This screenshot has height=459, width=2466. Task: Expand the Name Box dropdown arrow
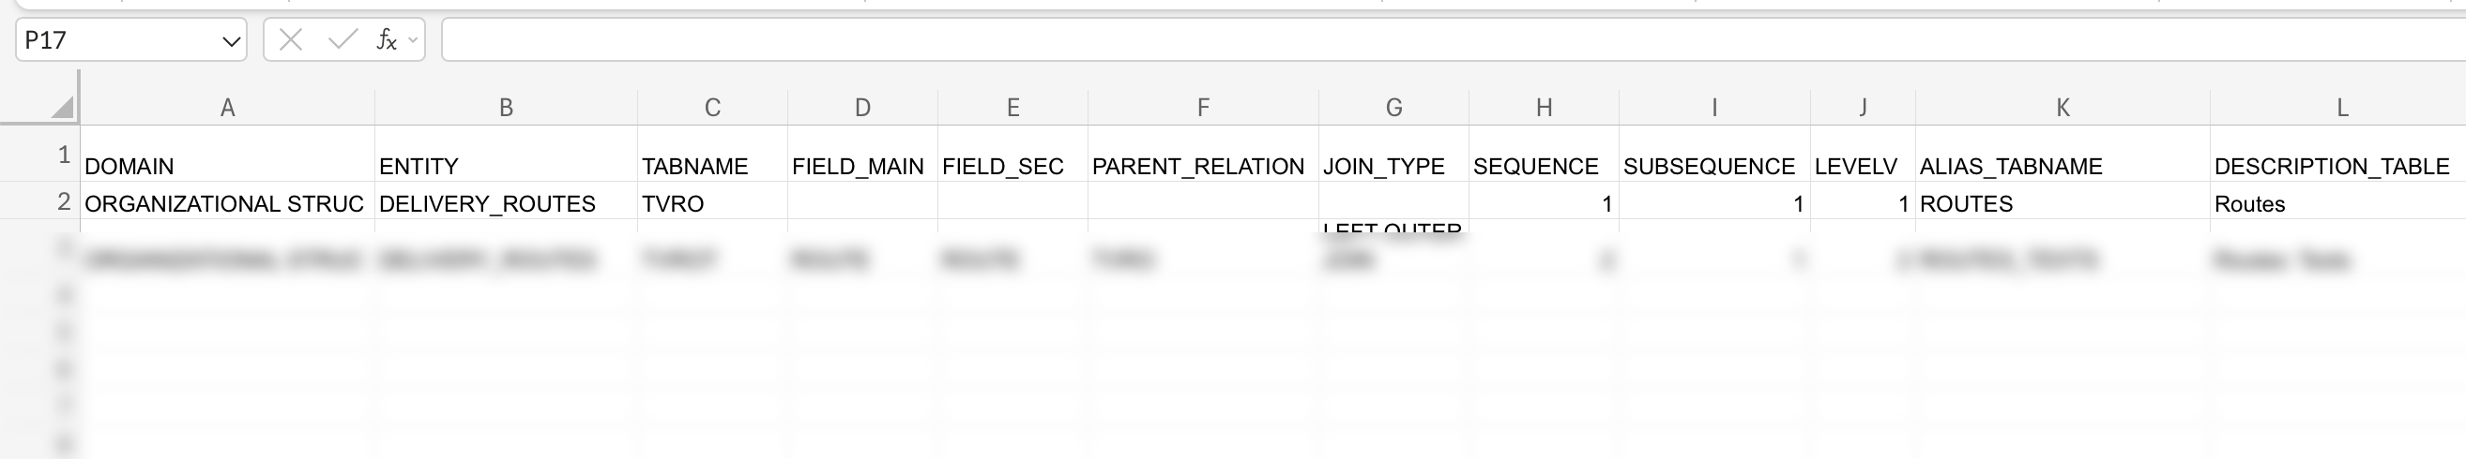coord(231,41)
